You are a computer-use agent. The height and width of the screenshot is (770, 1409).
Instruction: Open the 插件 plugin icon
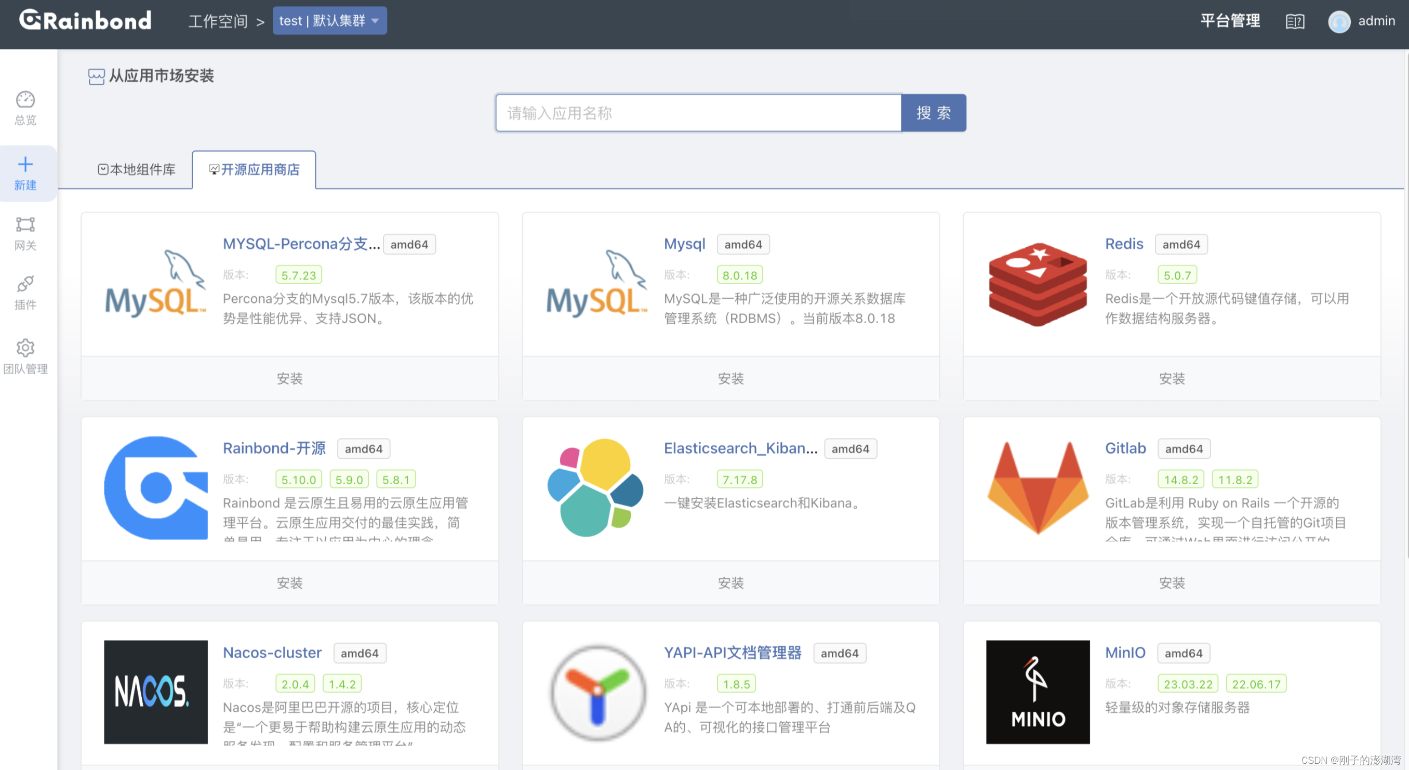point(25,284)
